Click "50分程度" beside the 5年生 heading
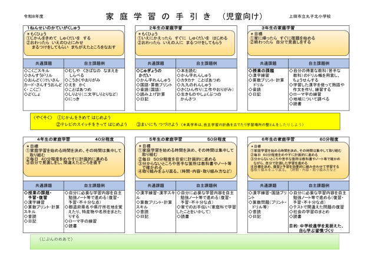The width and height of the screenshot is (377, 266). click(x=216, y=139)
